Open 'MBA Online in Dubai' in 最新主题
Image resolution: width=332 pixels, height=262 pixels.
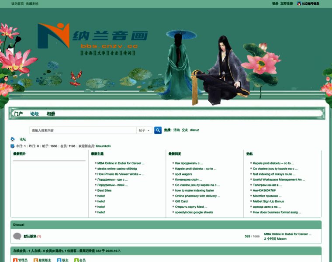[x=121, y=163]
